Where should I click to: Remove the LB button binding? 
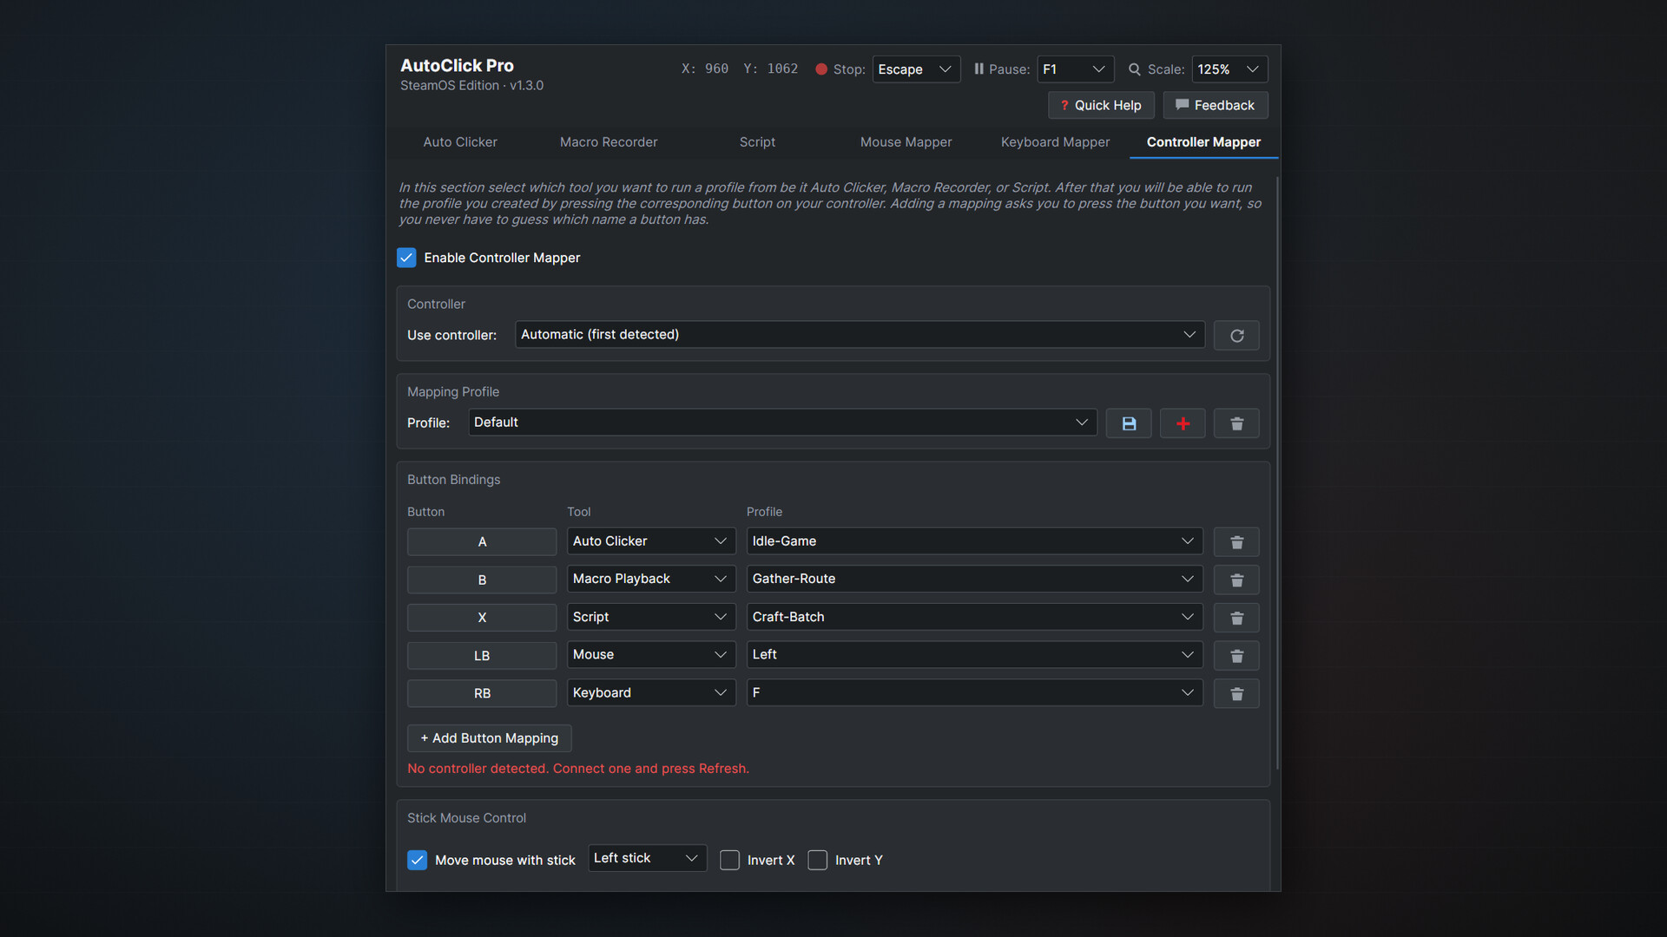[1236, 656]
